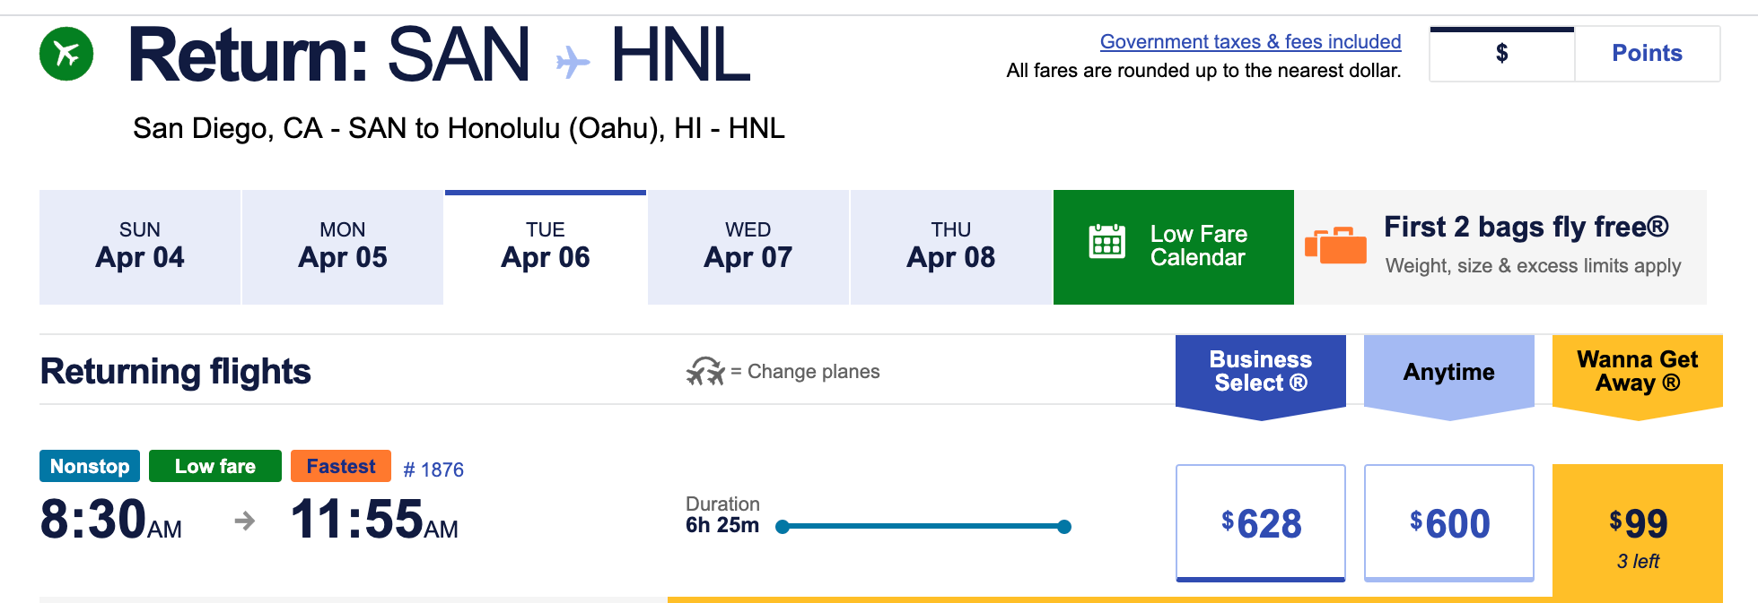The height and width of the screenshot is (603, 1758).
Task: Click the flight duration route line
Action: point(923,527)
